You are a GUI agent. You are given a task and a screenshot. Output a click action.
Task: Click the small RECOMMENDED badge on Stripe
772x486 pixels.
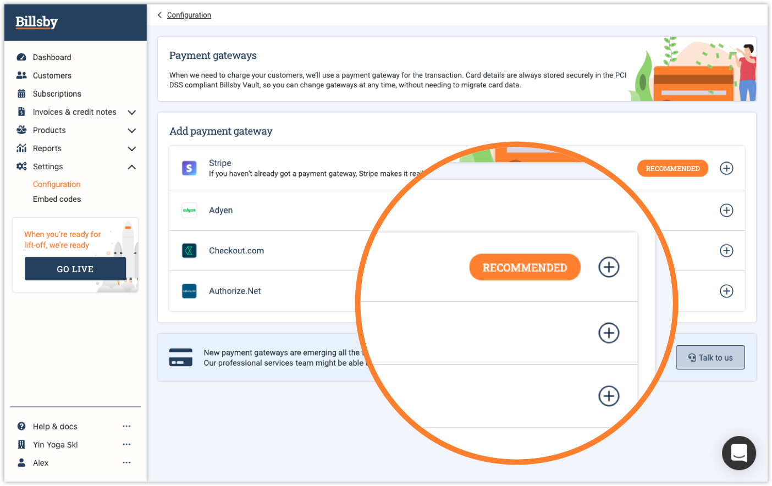(672, 168)
